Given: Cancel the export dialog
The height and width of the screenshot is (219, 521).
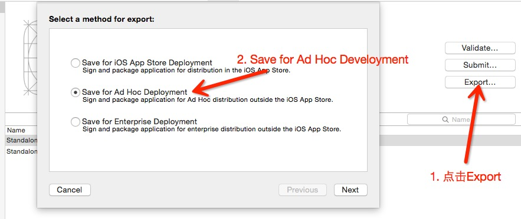Looking at the screenshot, I should pos(70,190).
